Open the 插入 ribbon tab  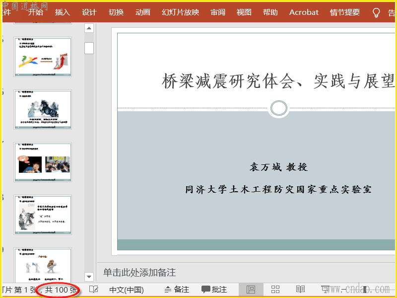(x=63, y=12)
